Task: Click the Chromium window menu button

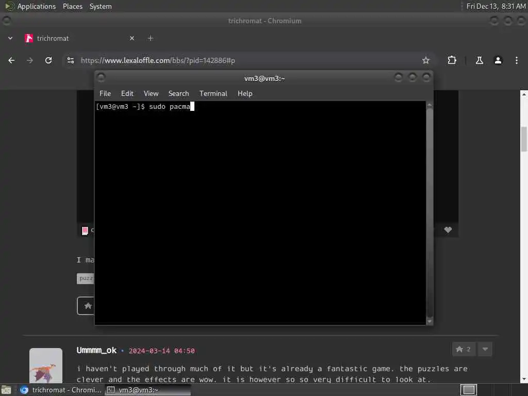Action: tap(6, 21)
